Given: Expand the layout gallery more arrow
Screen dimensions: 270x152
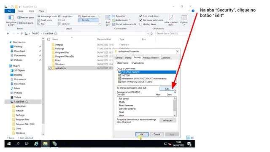Looking at the screenshot, I should (x=100, y=24).
